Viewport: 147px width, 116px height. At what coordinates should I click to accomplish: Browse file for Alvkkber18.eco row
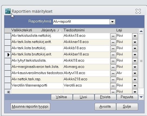(113, 55)
